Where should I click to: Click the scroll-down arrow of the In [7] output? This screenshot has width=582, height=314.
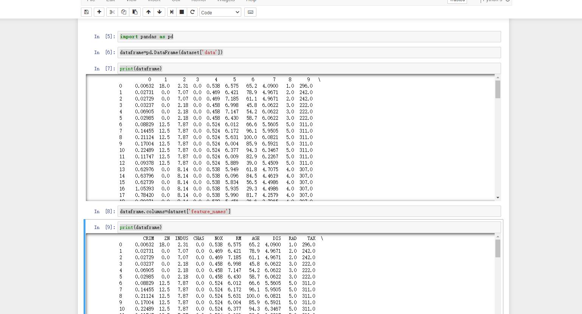pos(498,198)
